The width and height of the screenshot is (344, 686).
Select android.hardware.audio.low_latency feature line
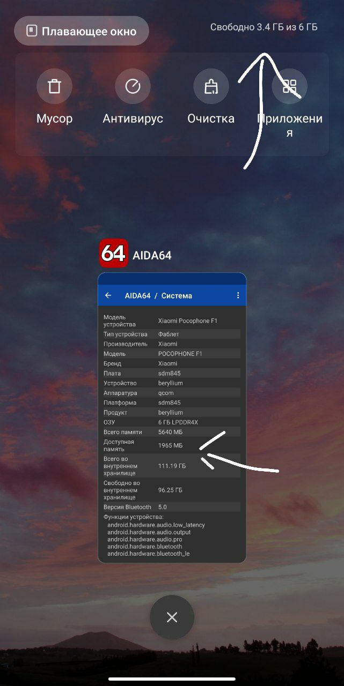(x=156, y=525)
